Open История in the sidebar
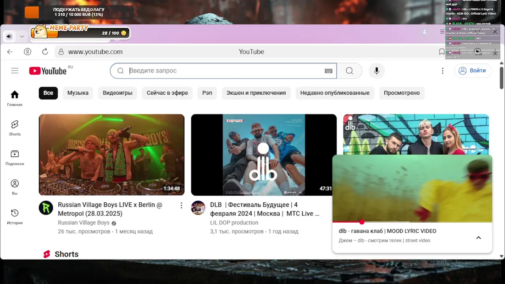The width and height of the screenshot is (505, 284). point(15,217)
